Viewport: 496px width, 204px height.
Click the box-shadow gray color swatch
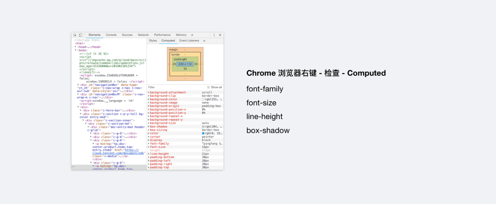point(203,126)
